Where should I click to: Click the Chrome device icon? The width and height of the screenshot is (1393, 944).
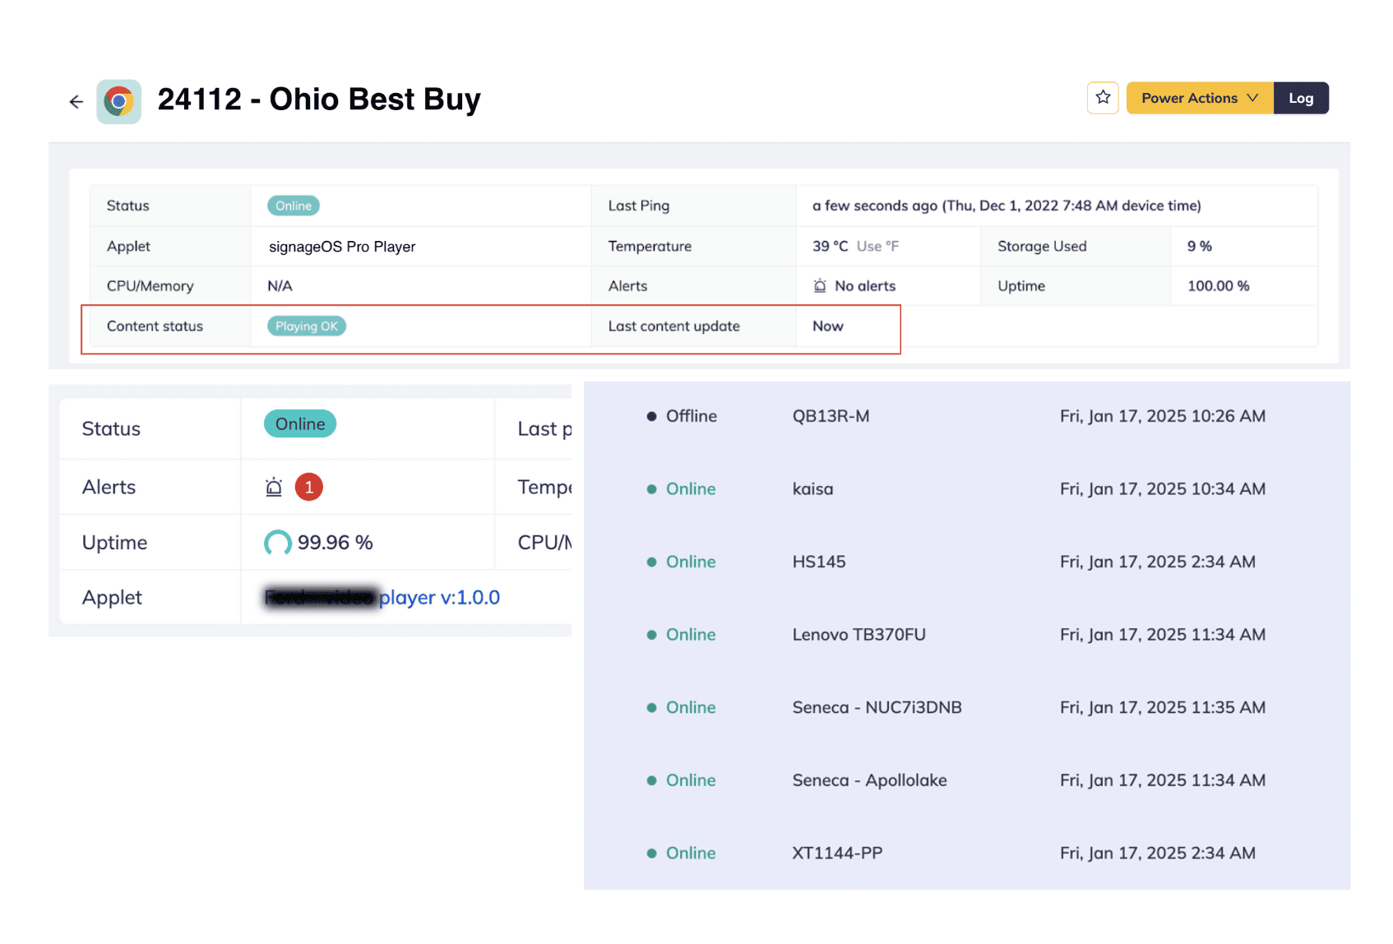(119, 102)
